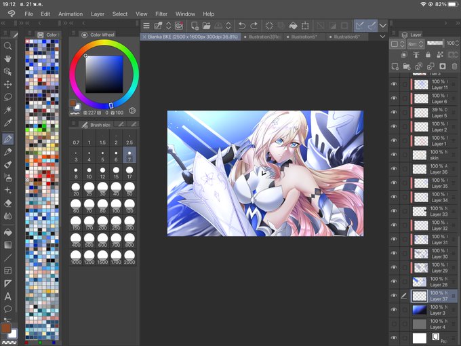Select the Hand move tool
Screen dimensions: 461x346
[x=7, y=58]
